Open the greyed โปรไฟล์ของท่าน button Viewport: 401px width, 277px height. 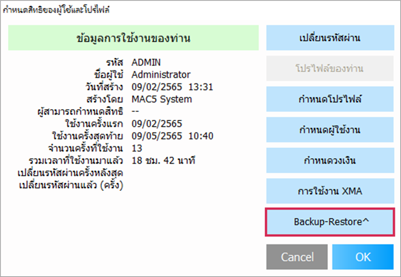coord(330,68)
